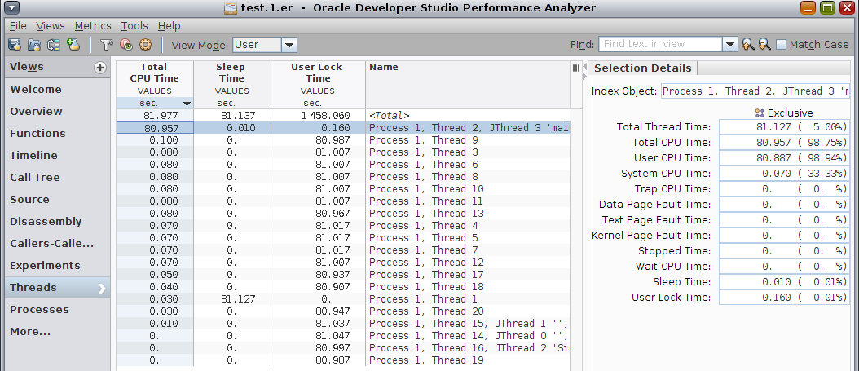The image size is (859, 371).
Task: Switch to the Source view
Action: coord(58,200)
